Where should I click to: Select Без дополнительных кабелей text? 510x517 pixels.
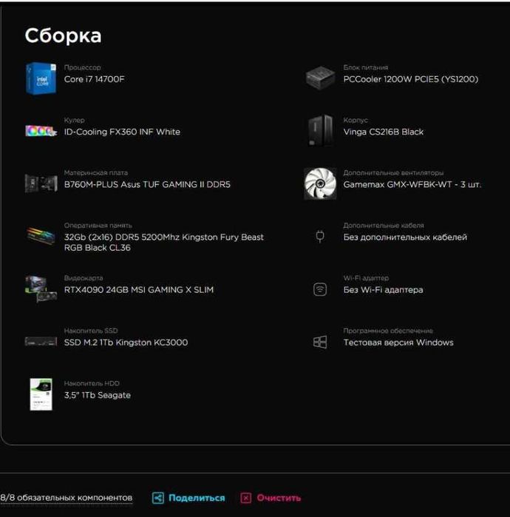click(405, 237)
